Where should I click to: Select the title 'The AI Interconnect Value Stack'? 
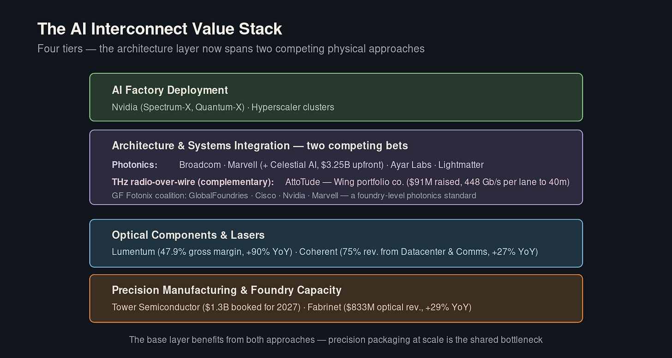click(x=160, y=29)
